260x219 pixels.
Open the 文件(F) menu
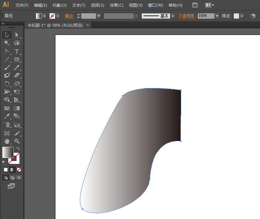22,5
